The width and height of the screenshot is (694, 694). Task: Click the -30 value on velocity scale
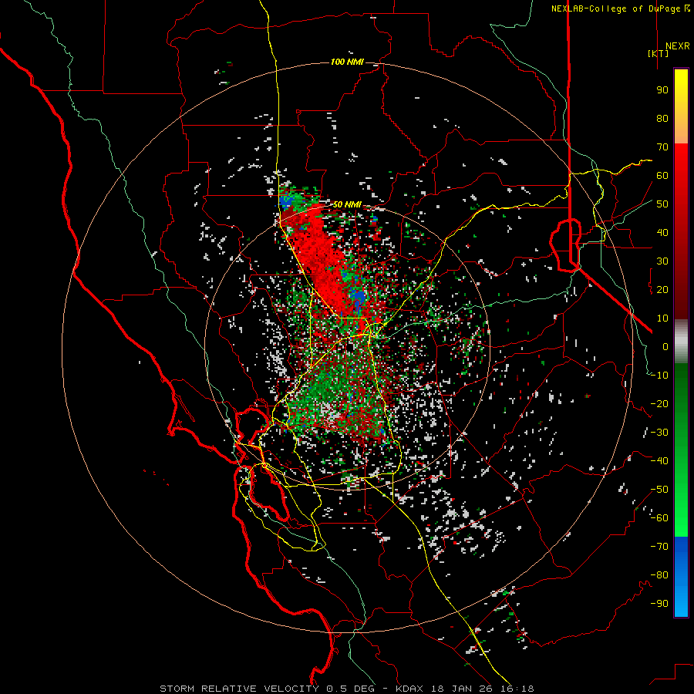[659, 433]
